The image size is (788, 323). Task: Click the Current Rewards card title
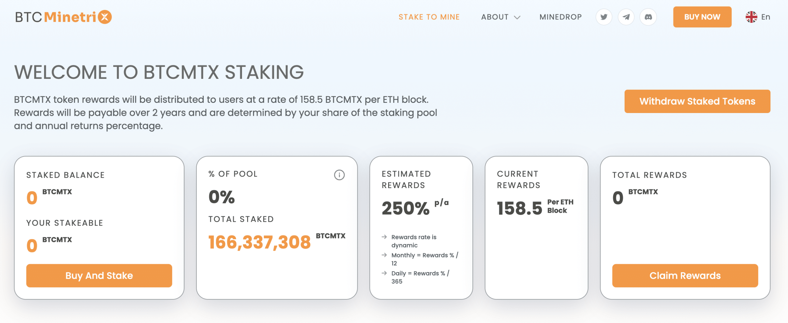(x=519, y=180)
